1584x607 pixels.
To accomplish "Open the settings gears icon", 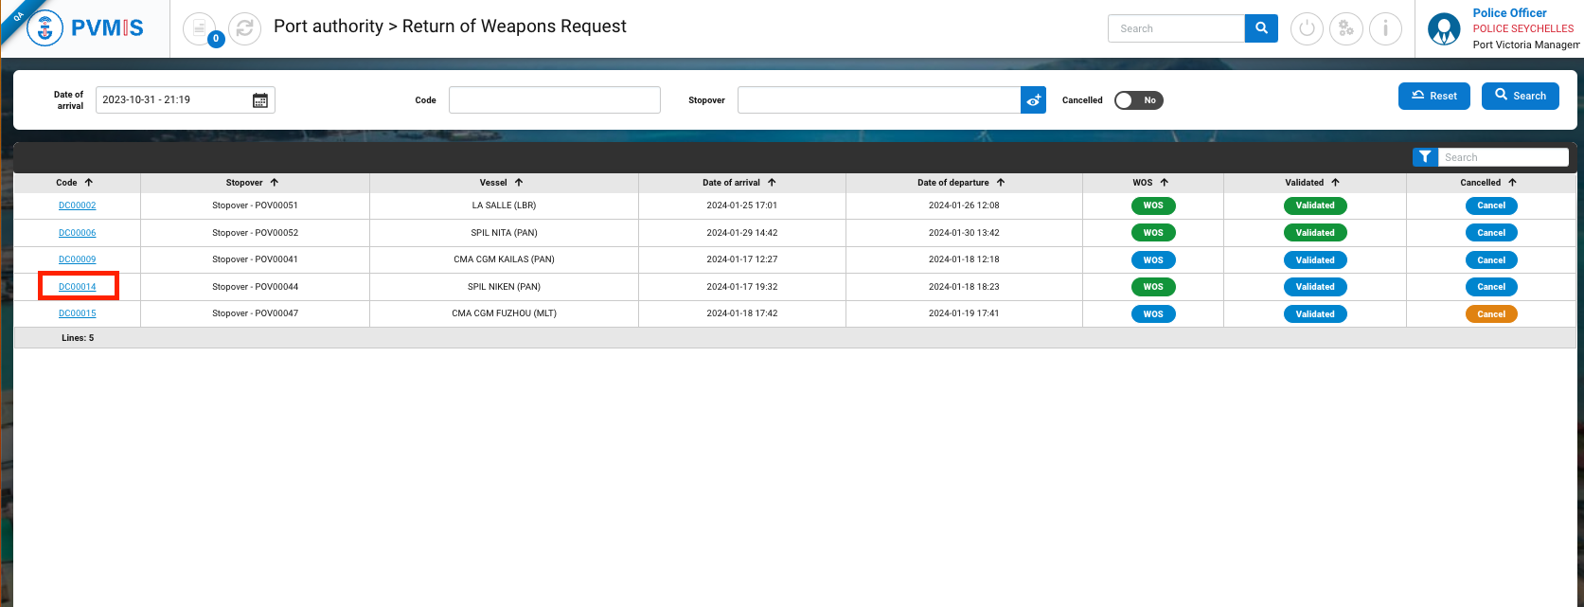I will [1345, 28].
